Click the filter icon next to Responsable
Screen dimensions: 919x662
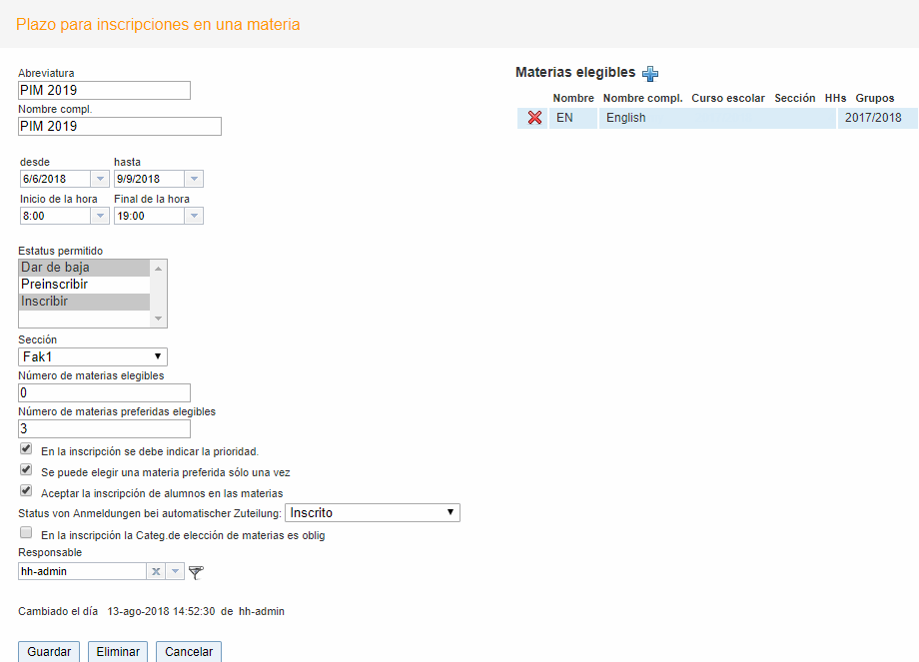coord(196,572)
